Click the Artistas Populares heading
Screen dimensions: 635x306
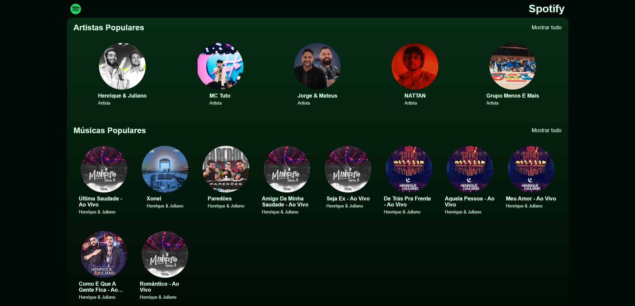coord(109,28)
